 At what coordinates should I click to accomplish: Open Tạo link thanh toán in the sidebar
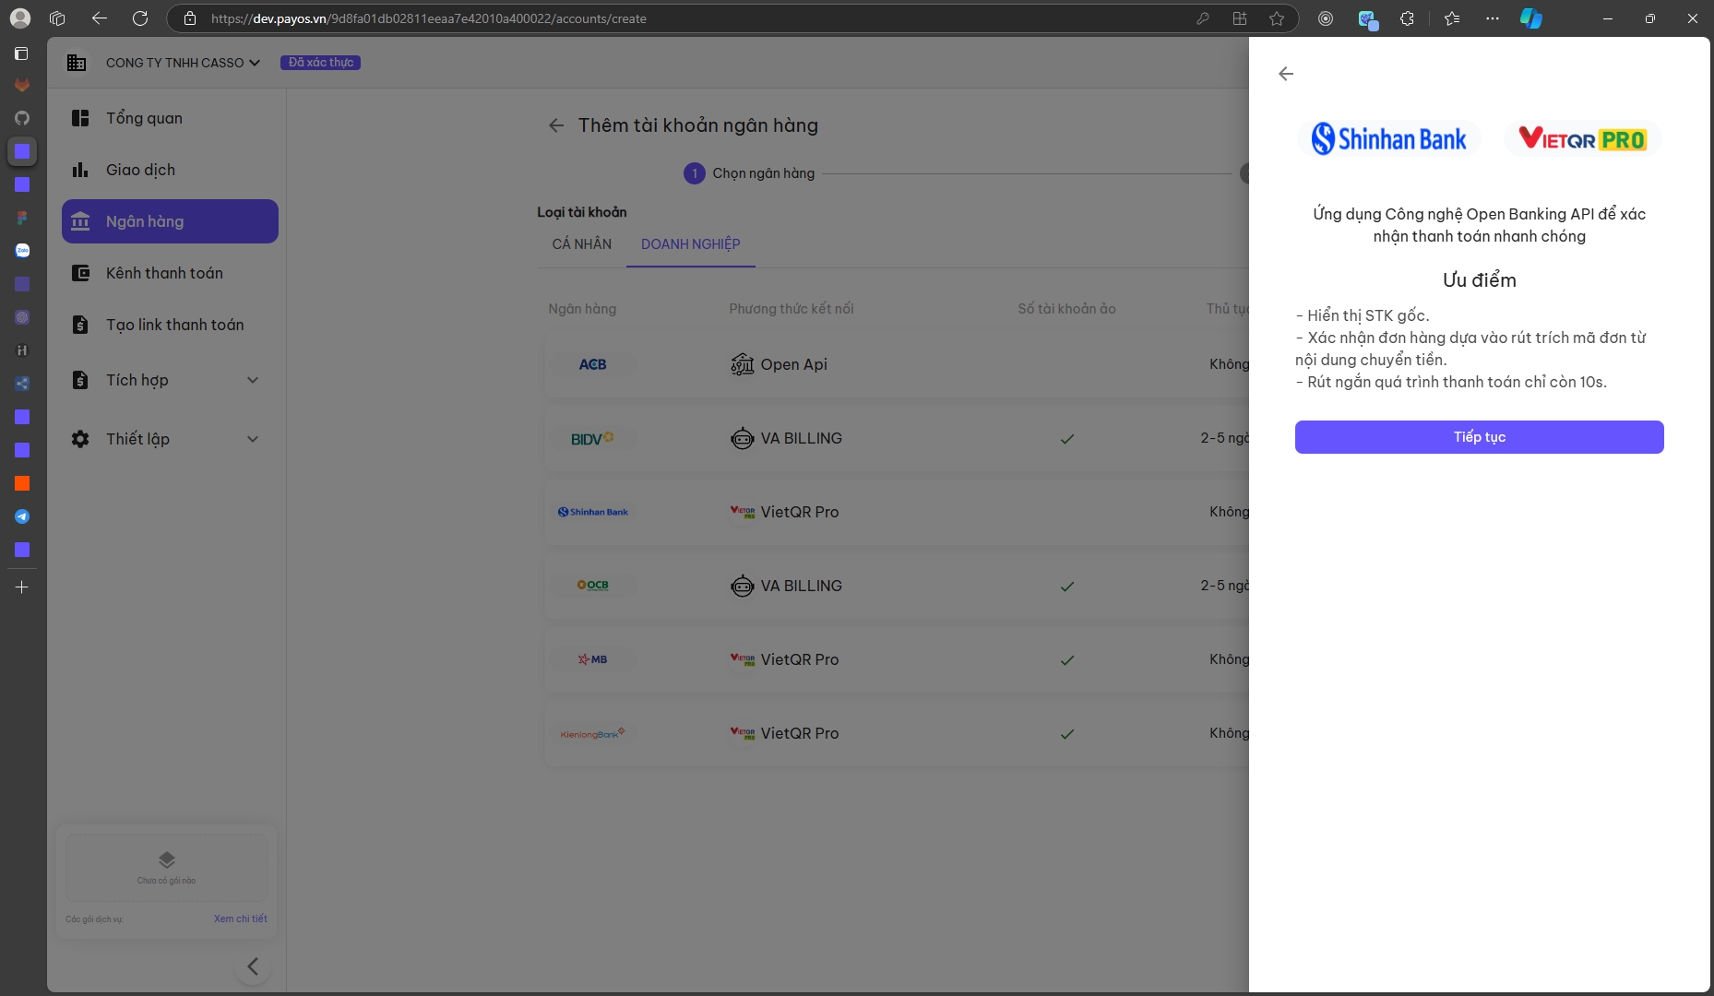point(170,325)
